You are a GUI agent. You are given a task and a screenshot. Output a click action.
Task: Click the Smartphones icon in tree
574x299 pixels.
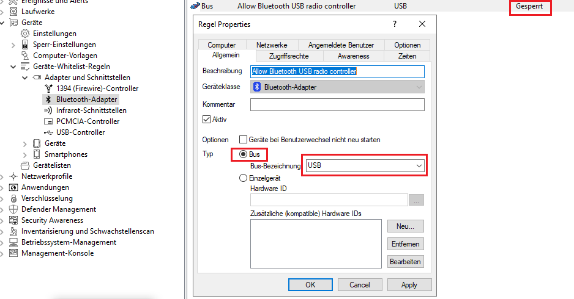coord(36,154)
